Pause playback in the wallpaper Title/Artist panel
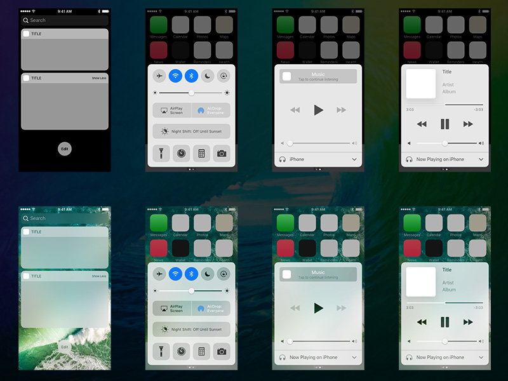This screenshot has height=381, width=508. pos(445,322)
